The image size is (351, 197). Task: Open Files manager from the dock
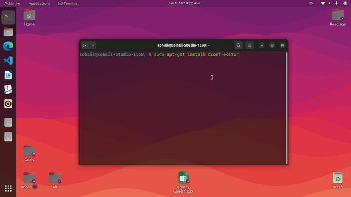(x=8, y=32)
